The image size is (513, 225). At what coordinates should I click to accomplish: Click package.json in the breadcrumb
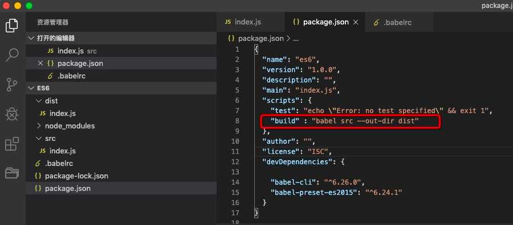(260, 39)
